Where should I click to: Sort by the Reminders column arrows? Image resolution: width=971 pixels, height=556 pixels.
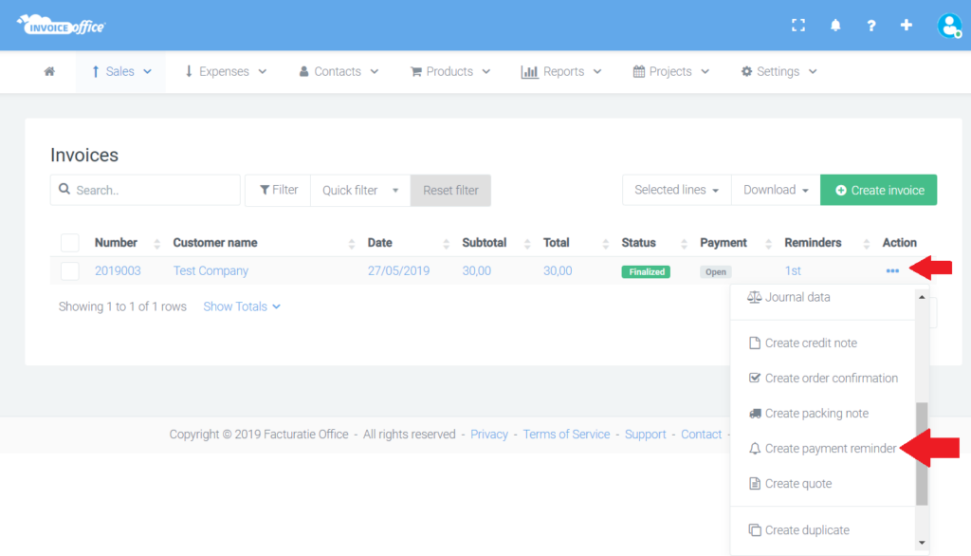point(867,244)
